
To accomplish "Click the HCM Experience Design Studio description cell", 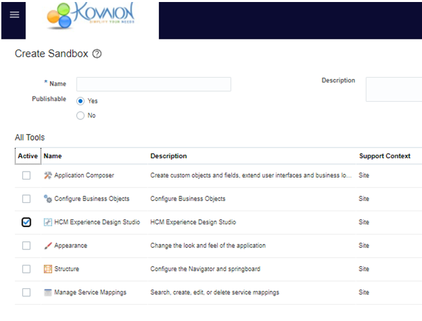I will pyautogui.click(x=193, y=222).
